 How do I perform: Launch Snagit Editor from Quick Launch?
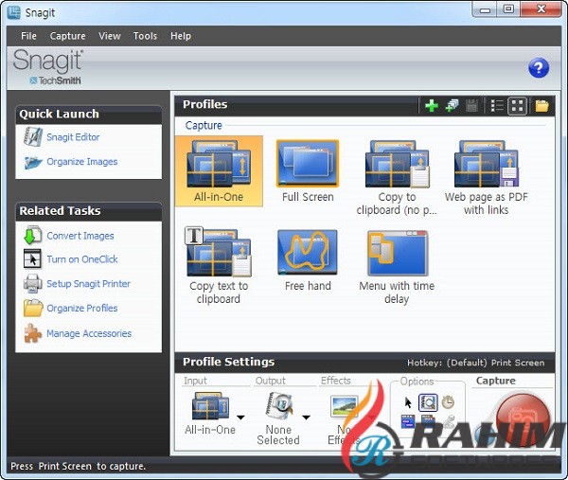click(73, 137)
